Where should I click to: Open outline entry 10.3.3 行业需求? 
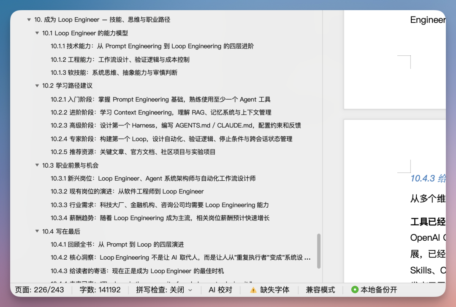pyautogui.click(x=160, y=205)
